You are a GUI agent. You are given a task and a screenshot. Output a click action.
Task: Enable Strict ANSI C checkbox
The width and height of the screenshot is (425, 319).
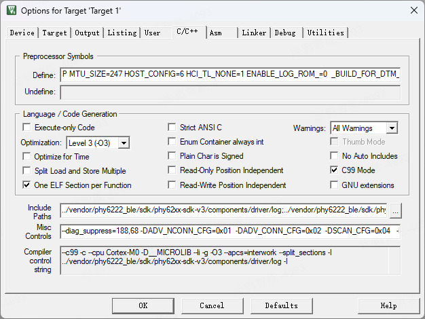click(x=172, y=128)
